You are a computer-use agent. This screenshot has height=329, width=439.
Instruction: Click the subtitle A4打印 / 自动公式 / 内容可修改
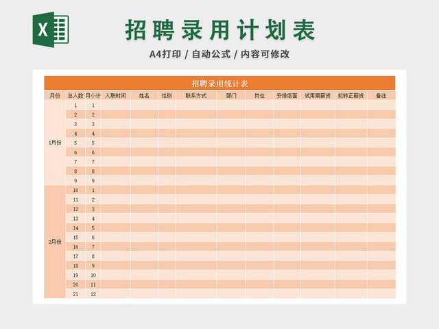coord(219,54)
